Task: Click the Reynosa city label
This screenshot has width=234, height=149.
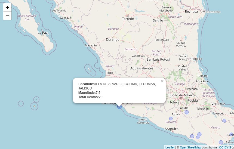Action: (x=191, y=12)
